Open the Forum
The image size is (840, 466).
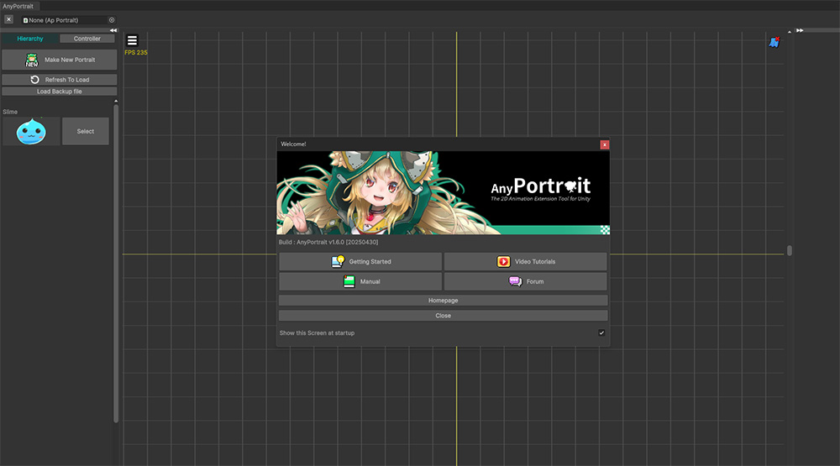tap(526, 281)
